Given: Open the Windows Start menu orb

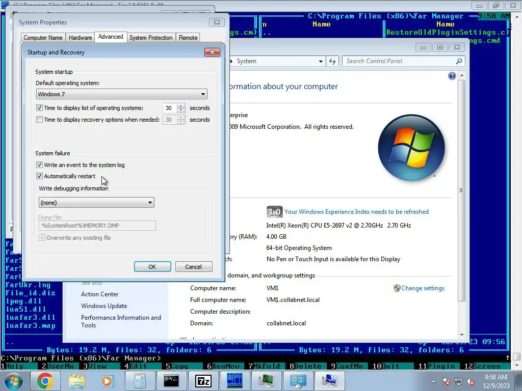Looking at the screenshot, I should point(13,381).
